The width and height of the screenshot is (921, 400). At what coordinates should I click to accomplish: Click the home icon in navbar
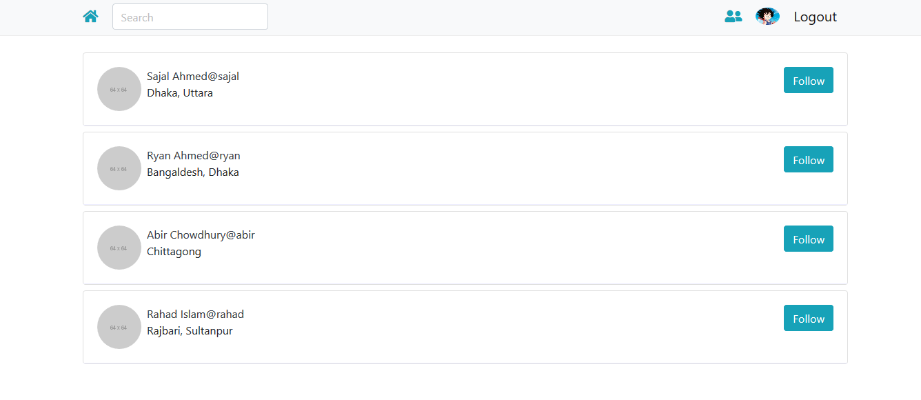tap(90, 15)
